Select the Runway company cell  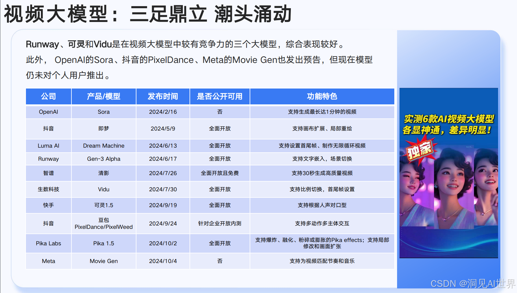click(x=49, y=159)
